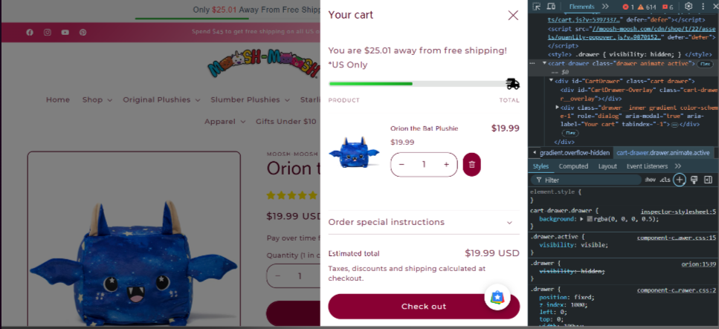
Task: Click the Facebook icon in the header
Action: [30, 32]
